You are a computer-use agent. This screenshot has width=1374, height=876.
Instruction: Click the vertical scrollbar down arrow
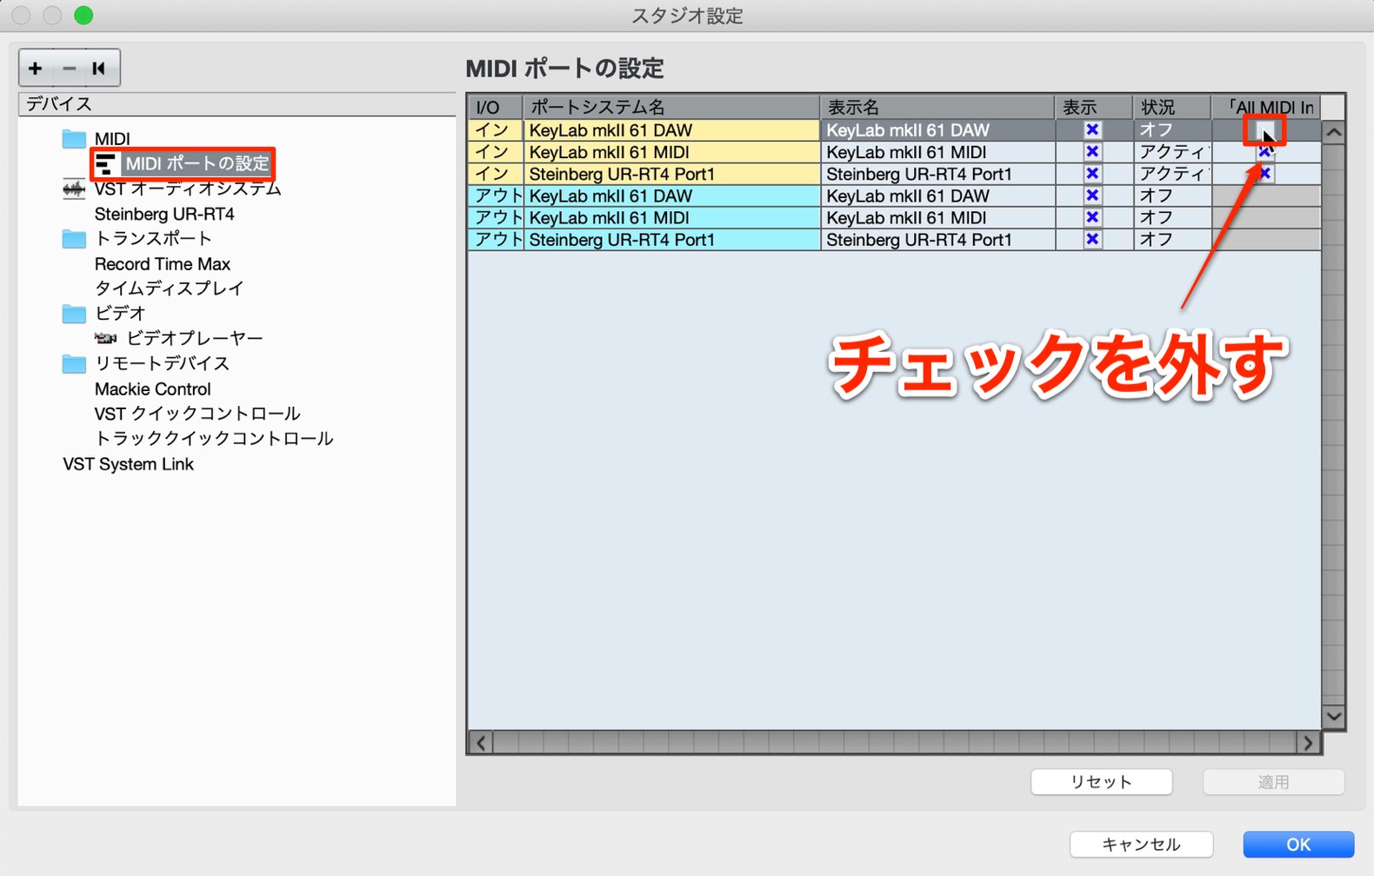[1333, 717]
